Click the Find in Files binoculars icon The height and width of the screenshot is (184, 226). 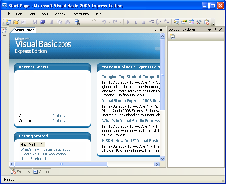(77, 22)
